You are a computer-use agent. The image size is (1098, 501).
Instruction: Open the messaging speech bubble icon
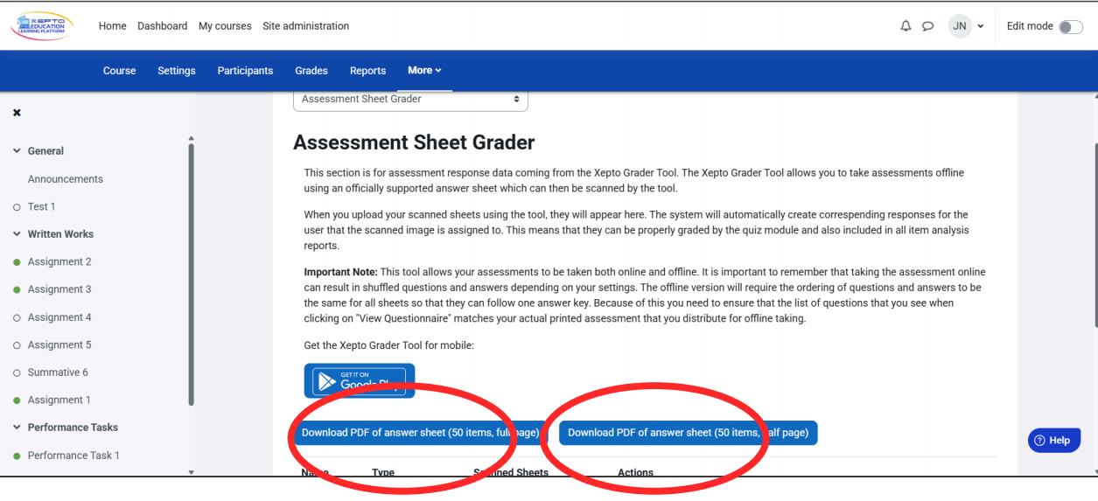[x=928, y=26]
